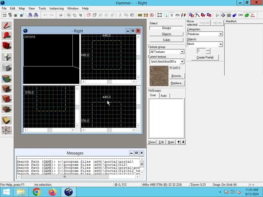Select the Solids selection mode
Viewport: 263px width, 197px height.
pos(166,40)
